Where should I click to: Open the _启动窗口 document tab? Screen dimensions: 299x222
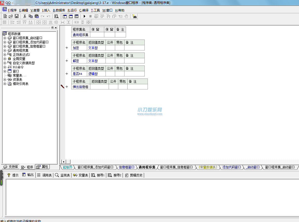[253, 167]
